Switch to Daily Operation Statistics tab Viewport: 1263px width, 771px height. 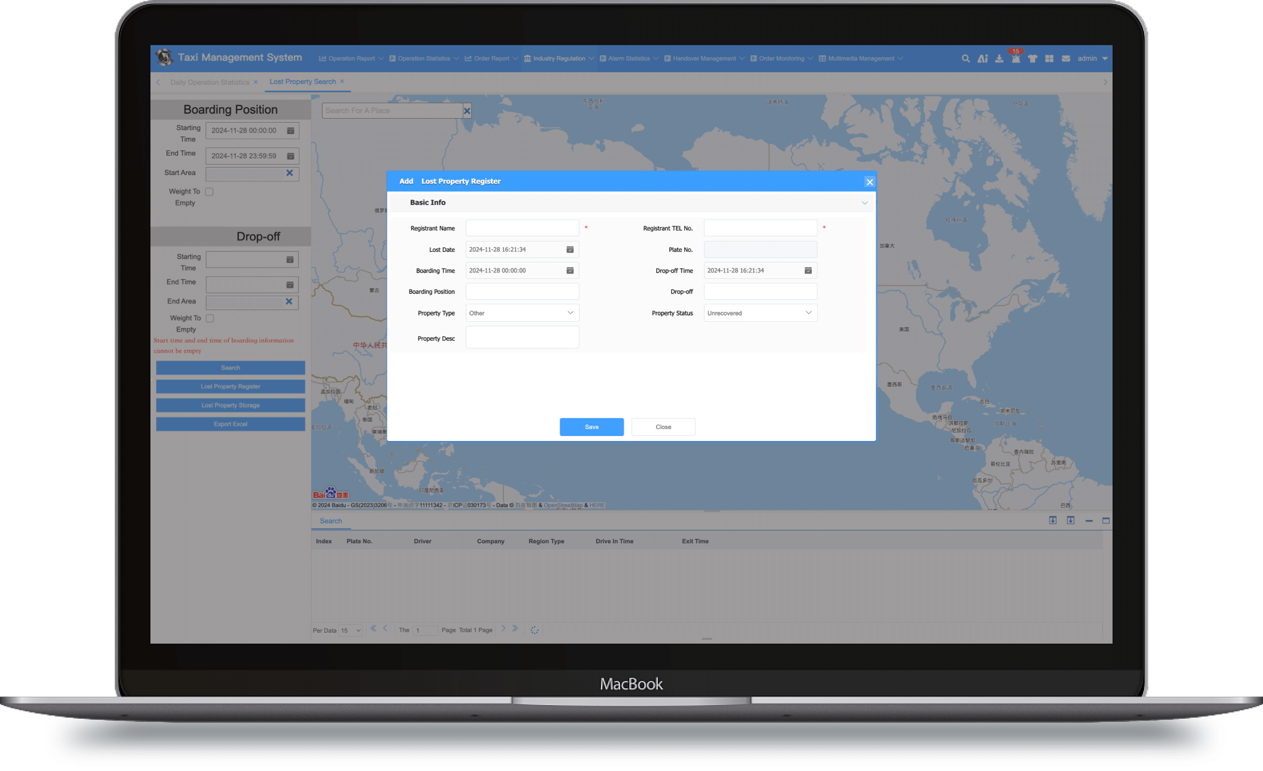[x=210, y=82]
